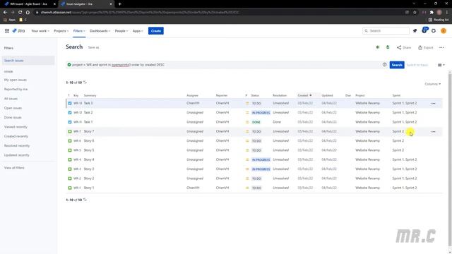The image size is (452, 254).
Task: Click the priority icon on Story 1 row
Action: 247,188
